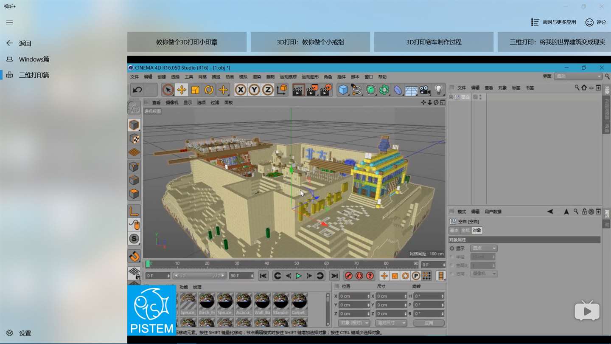Open the viewport 摄像机 menu
This screenshot has width=611, height=344.
(x=172, y=102)
